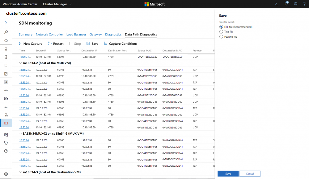309x179 pixels.
Task: Open the list-with-shield icon in sidebar
Action: pos(6,99)
